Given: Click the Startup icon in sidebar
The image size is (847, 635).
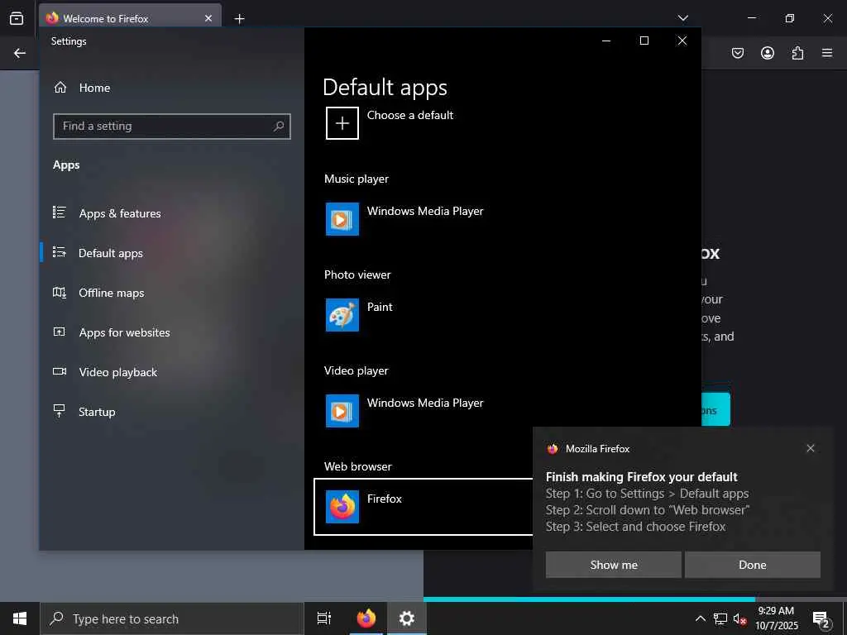Looking at the screenshot, I should [x=60, y=411].
